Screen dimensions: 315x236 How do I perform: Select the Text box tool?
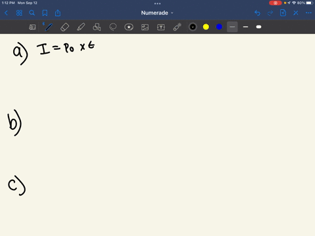click(x=161, y=27)
